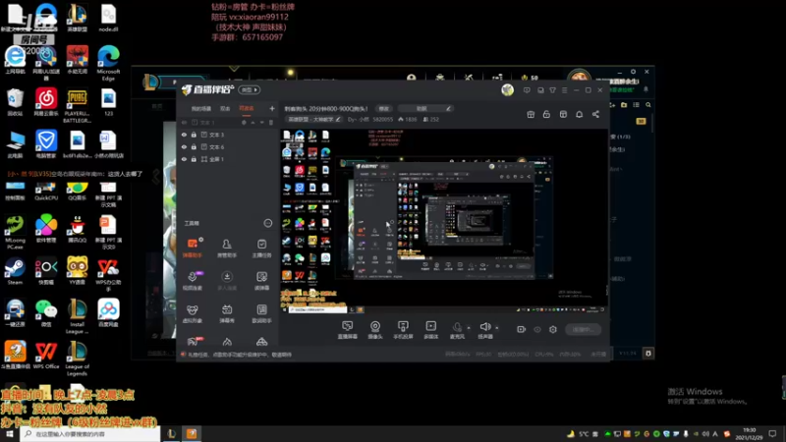Click the search icon in the League friends panel
Screen dimensions: 786x442
(x=648, y=105)
